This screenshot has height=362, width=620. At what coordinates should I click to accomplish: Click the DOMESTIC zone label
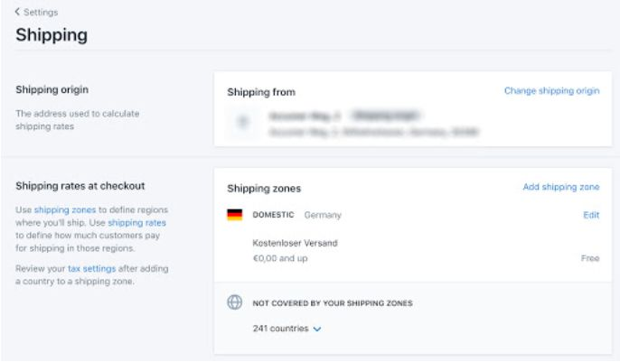click(x=273, y=215)
